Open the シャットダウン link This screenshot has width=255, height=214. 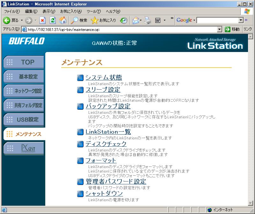click(104, 194)
